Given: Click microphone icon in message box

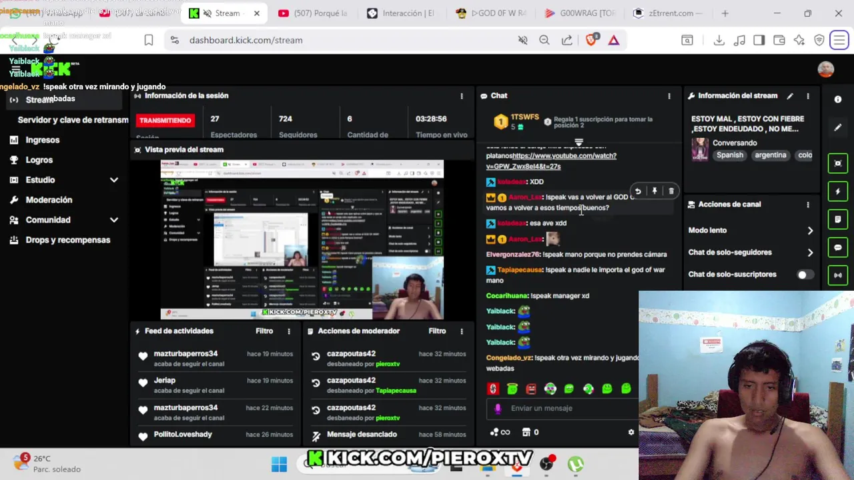Looking at the screenshot, I should (498, 409).
